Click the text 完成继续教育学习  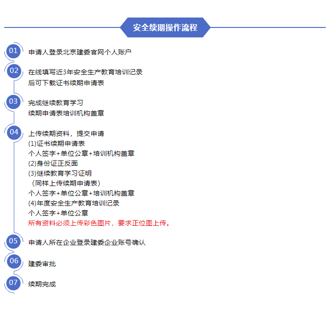pos(56,103)
